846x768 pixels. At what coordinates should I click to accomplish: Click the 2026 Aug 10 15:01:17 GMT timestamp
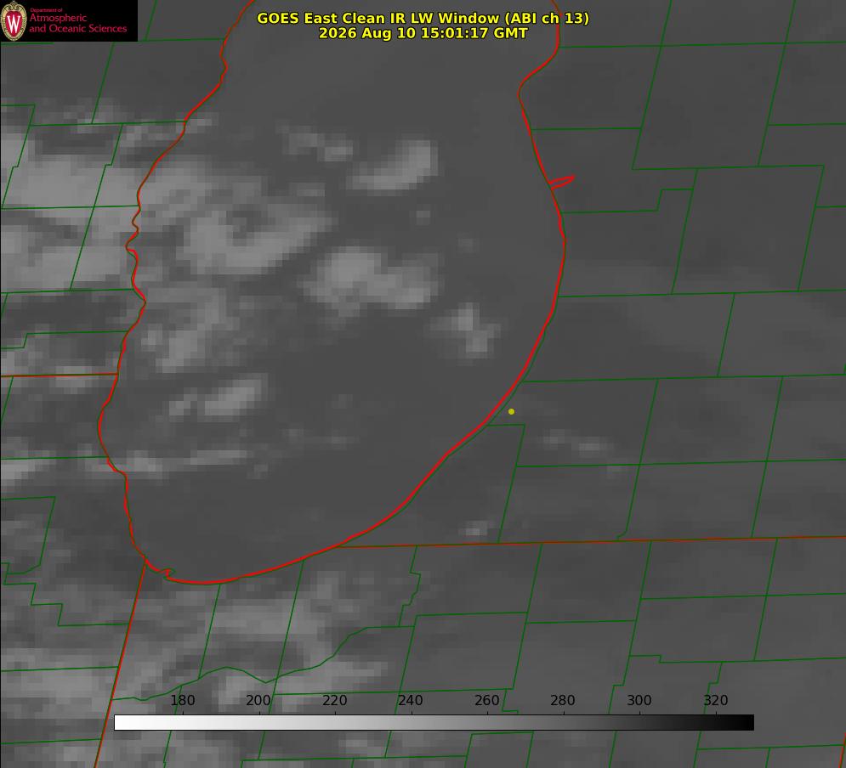click(x=423, y=33)
